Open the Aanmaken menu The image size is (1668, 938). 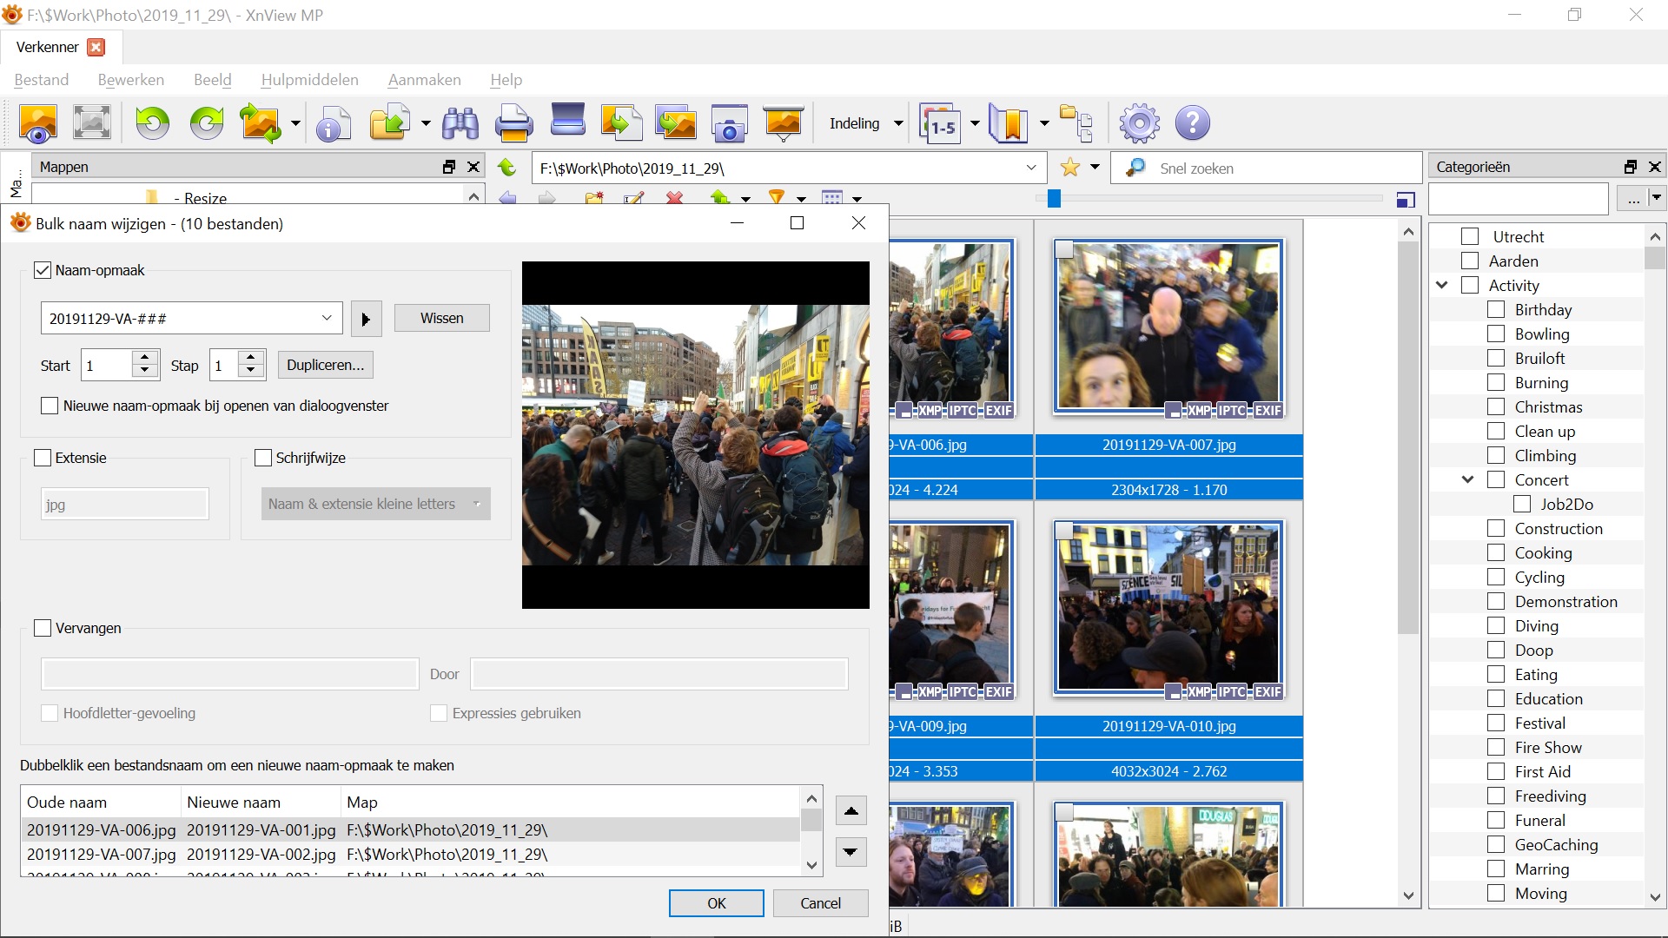pos(424,80)
